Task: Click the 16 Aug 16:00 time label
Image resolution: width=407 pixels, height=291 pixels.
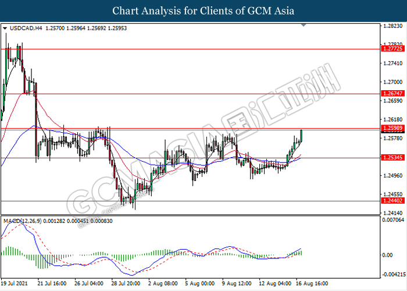Action: coord(313,283)
